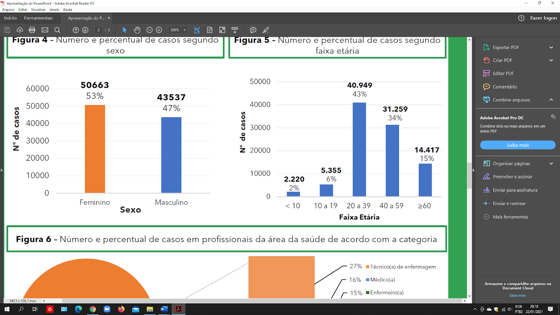The height and width of the screenshot is (315, 560).
Task: Fit one full page icon
Action: click(x=210, y=30)
